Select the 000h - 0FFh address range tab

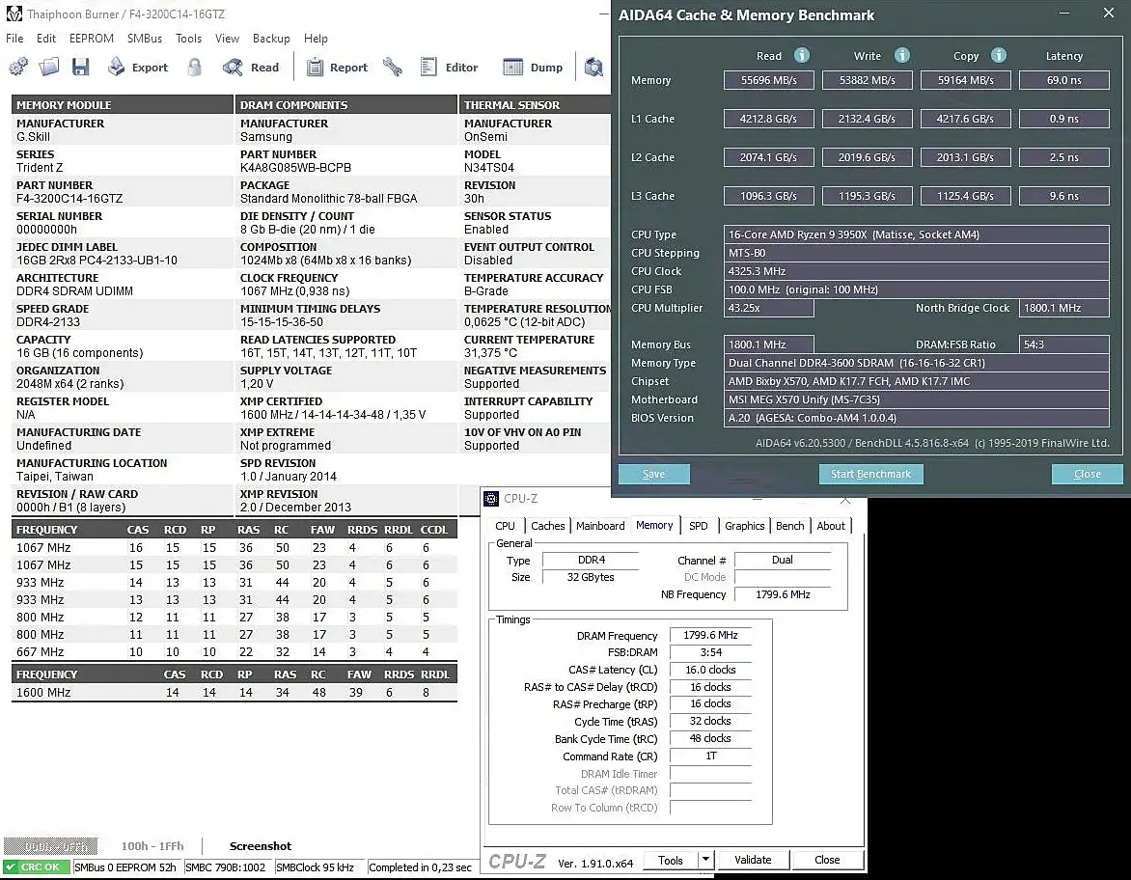(52, 846)
